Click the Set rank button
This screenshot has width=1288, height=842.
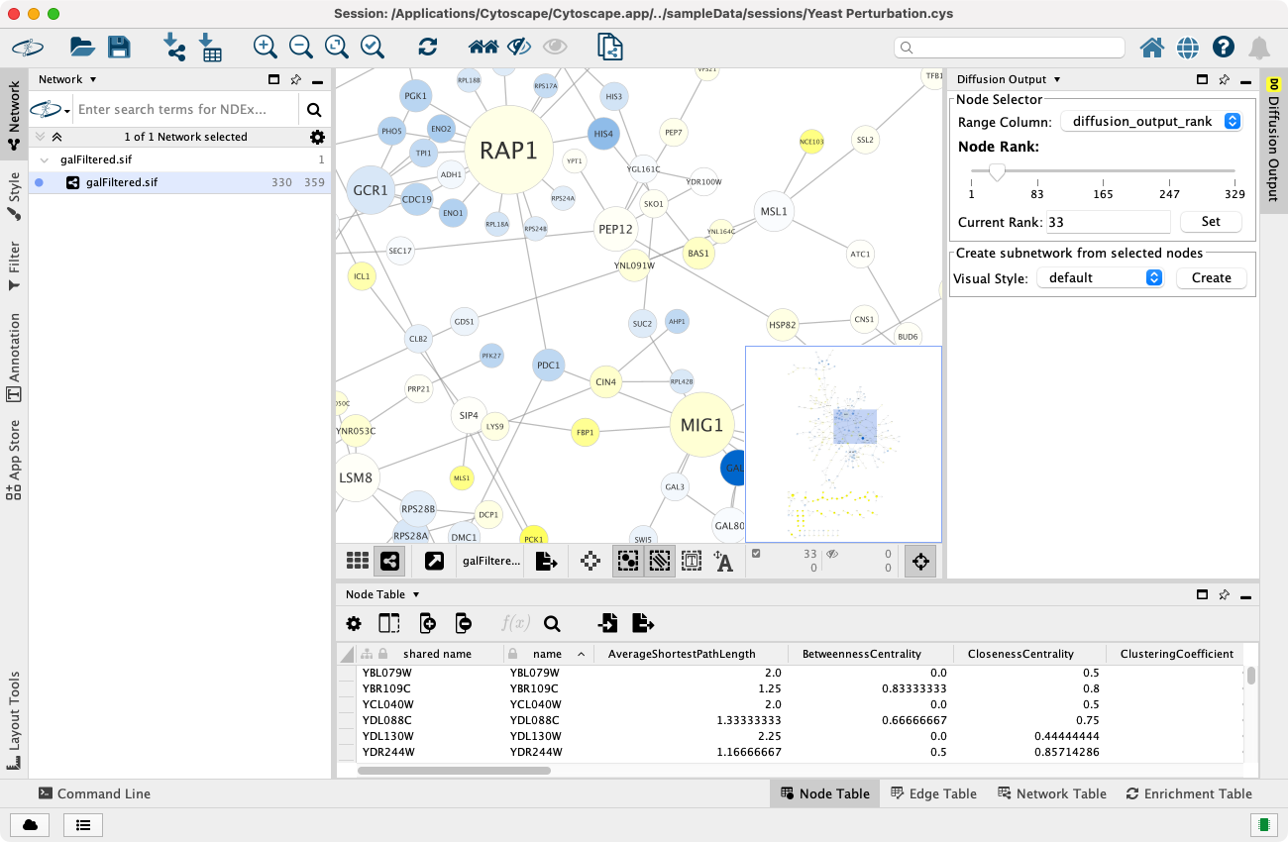1210,222
